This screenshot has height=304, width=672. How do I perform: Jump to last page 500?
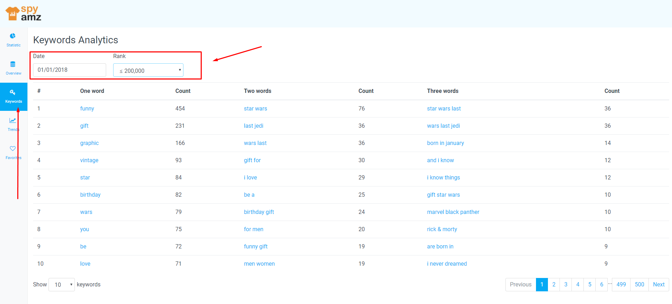point(639,284)
